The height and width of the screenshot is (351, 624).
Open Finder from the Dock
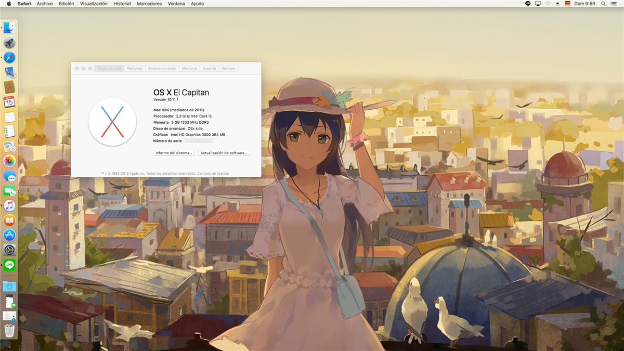tap(9, 28)
